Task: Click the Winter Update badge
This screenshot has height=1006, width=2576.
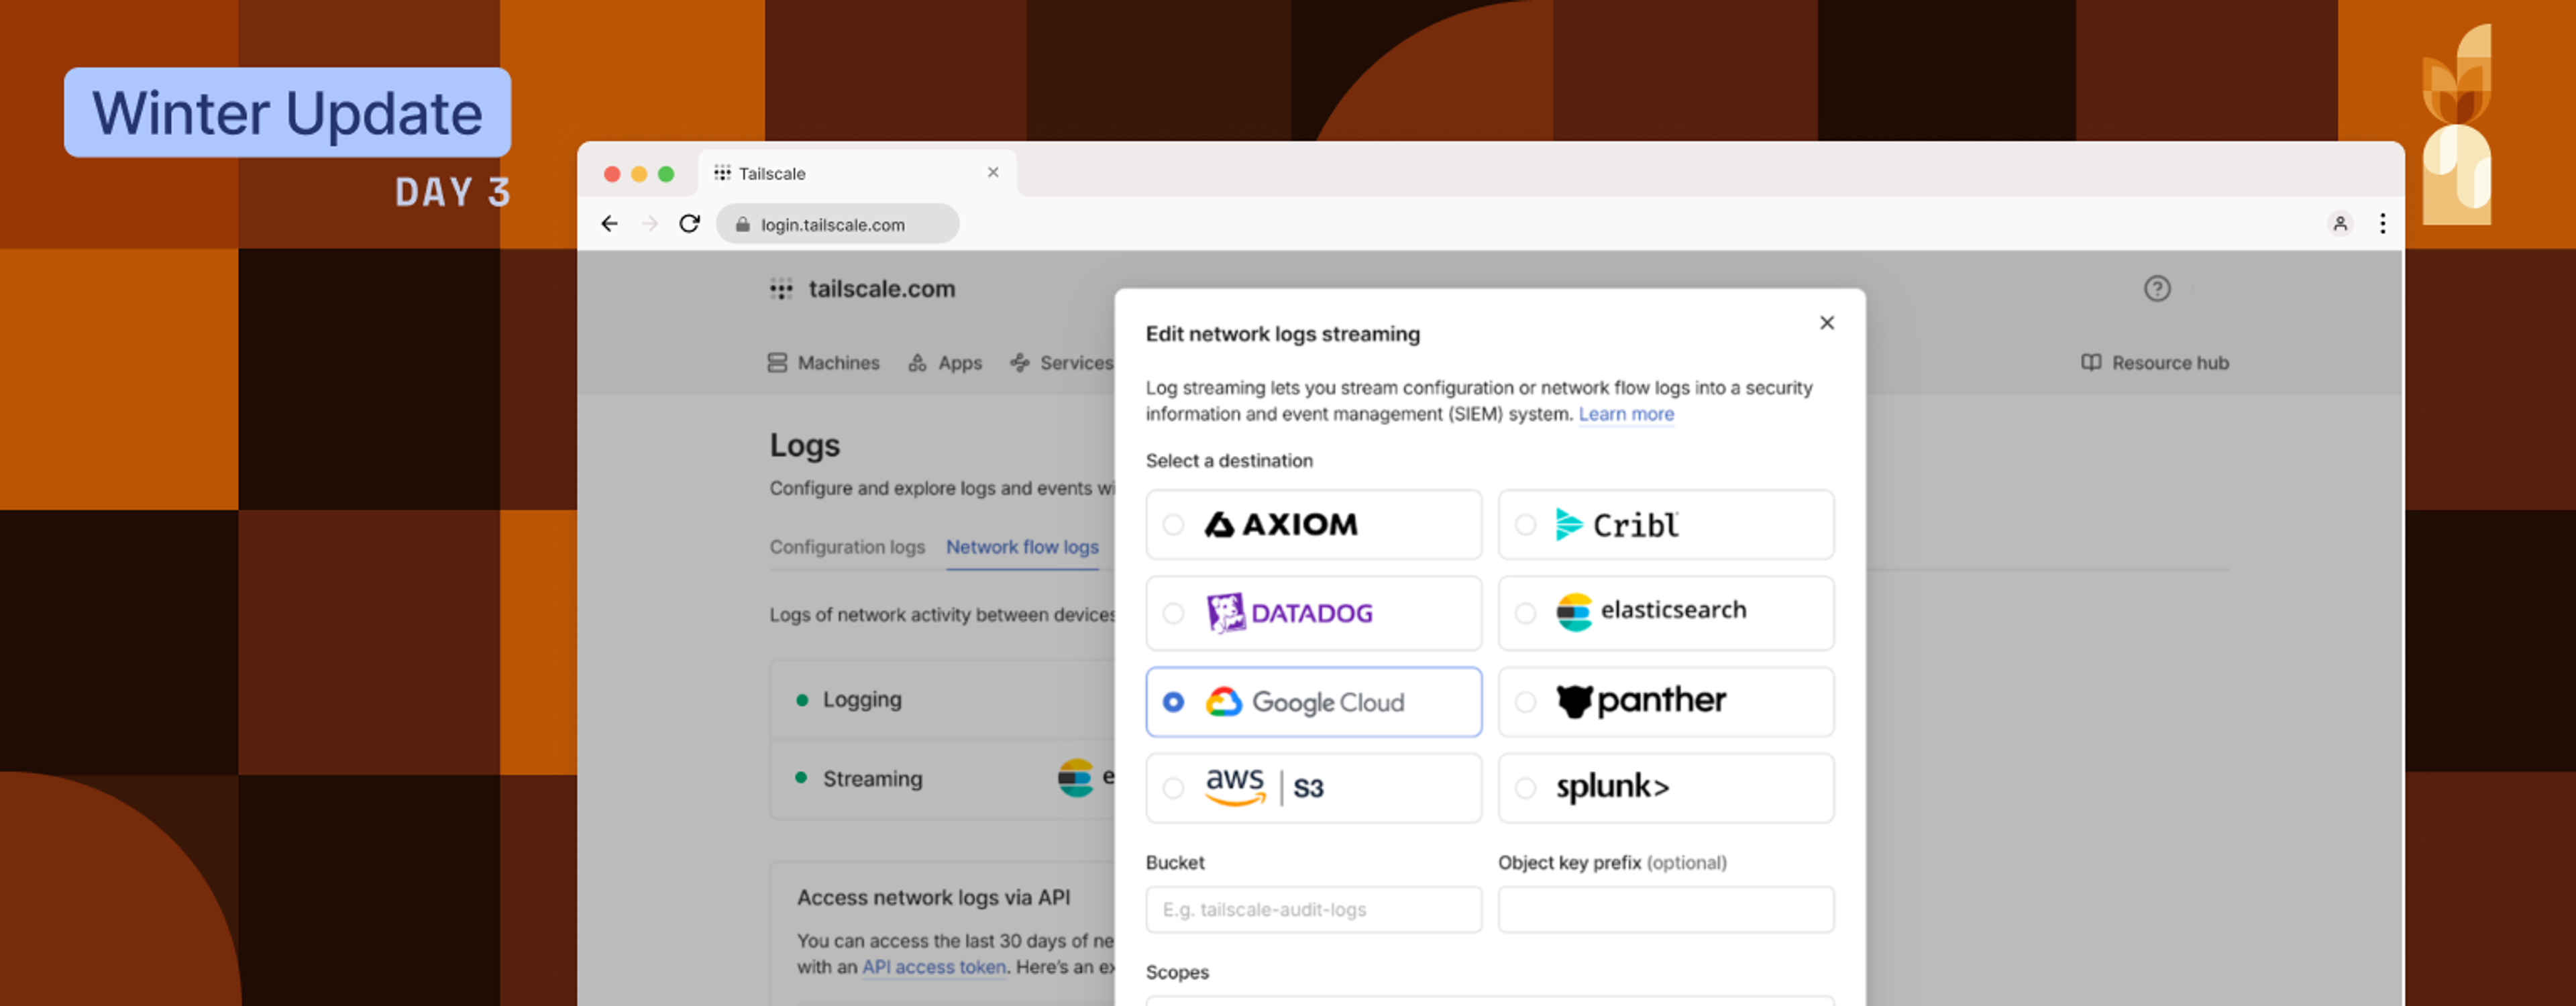Action: [x=287, y=112]
